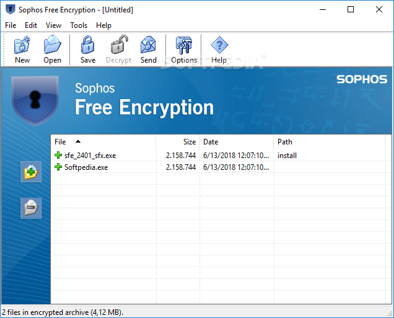Sort the list by the File column header

[x=103, y=142]
